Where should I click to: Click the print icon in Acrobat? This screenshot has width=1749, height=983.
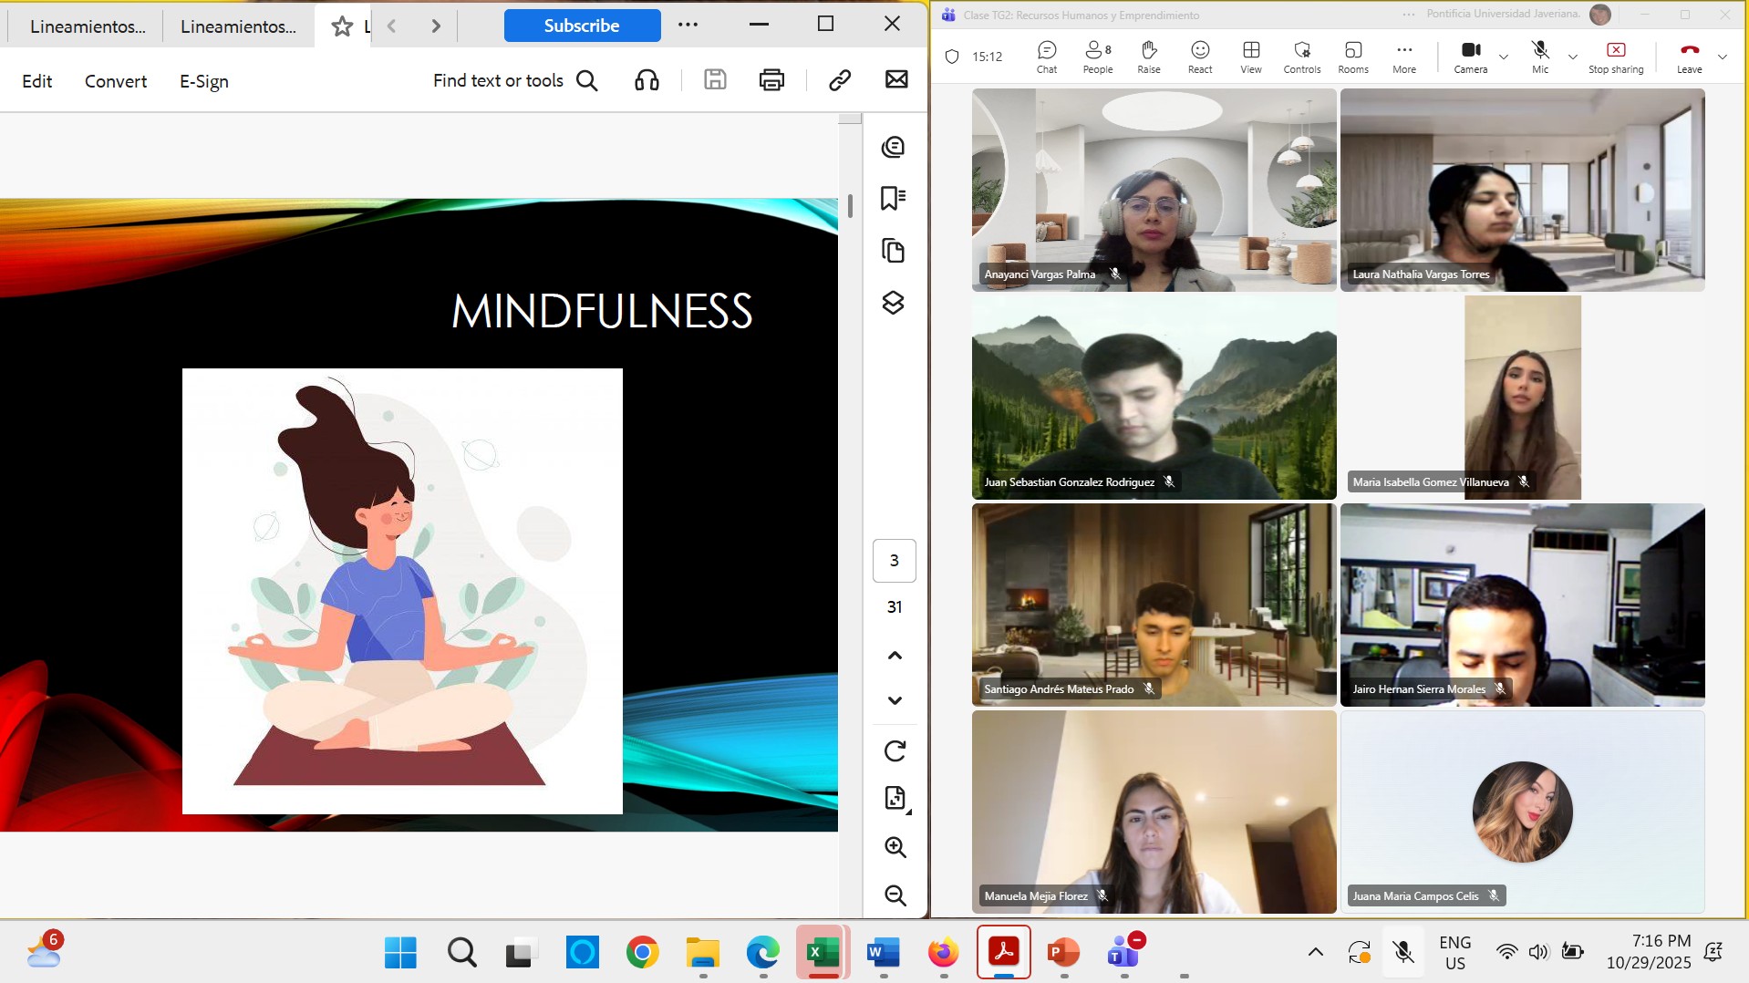[771, 80]
